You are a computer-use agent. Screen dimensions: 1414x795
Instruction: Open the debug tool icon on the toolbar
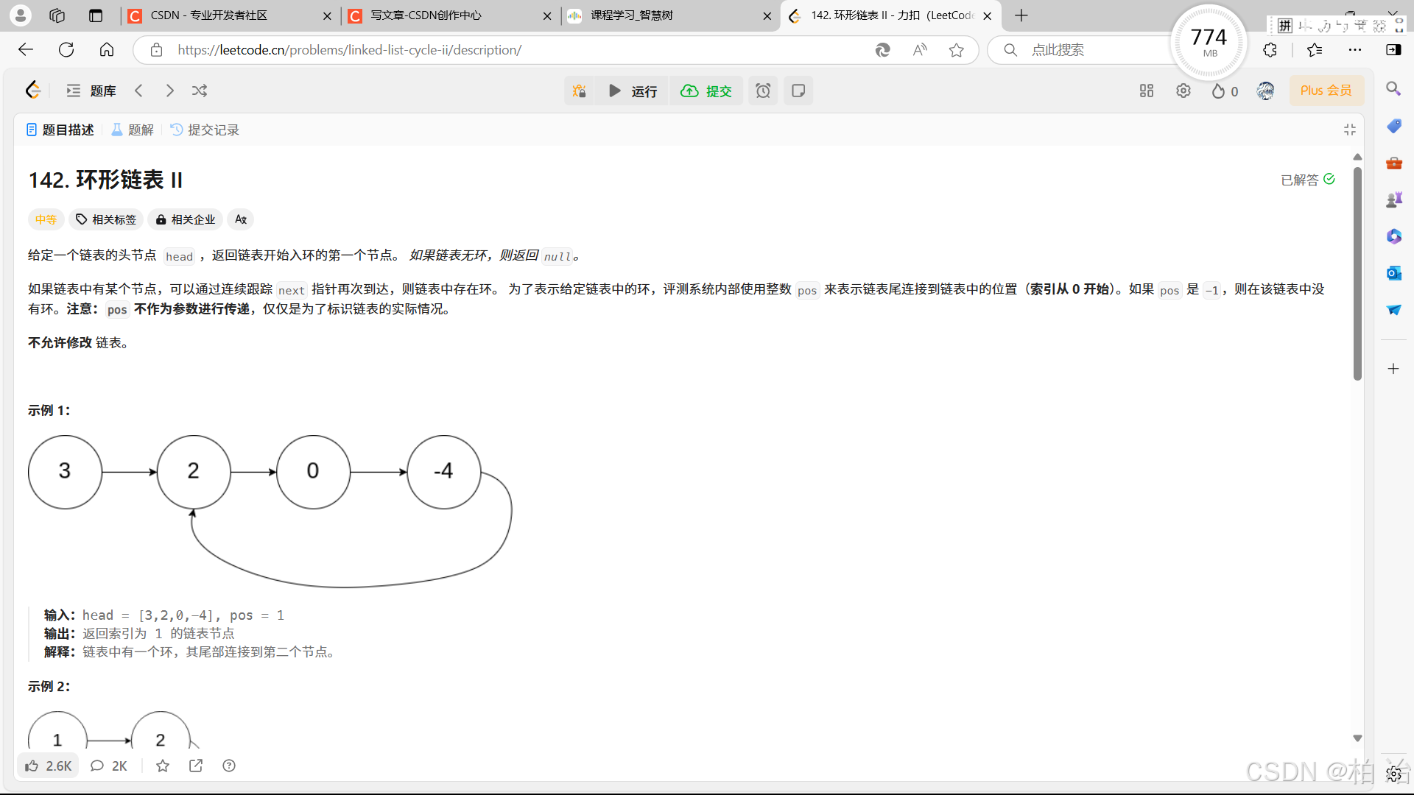580,91
